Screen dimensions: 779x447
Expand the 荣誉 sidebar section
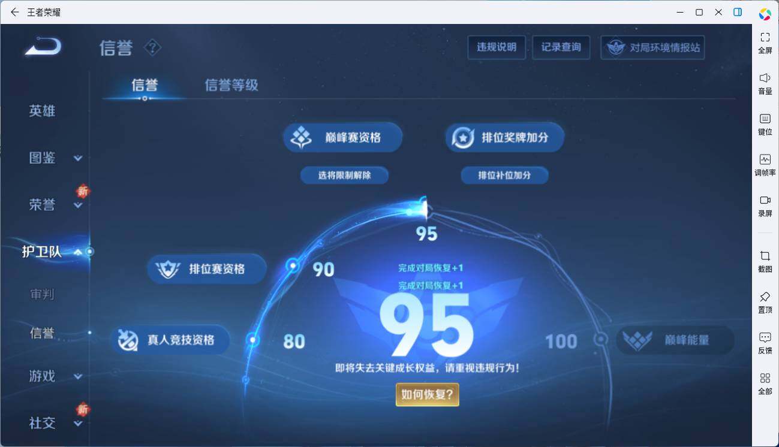click(x=78, y=206)
